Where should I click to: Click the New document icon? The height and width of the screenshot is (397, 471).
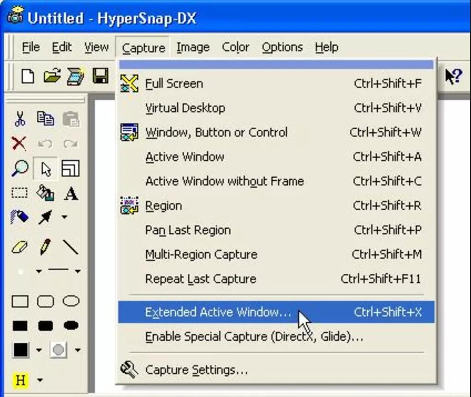tap(28, 76)
